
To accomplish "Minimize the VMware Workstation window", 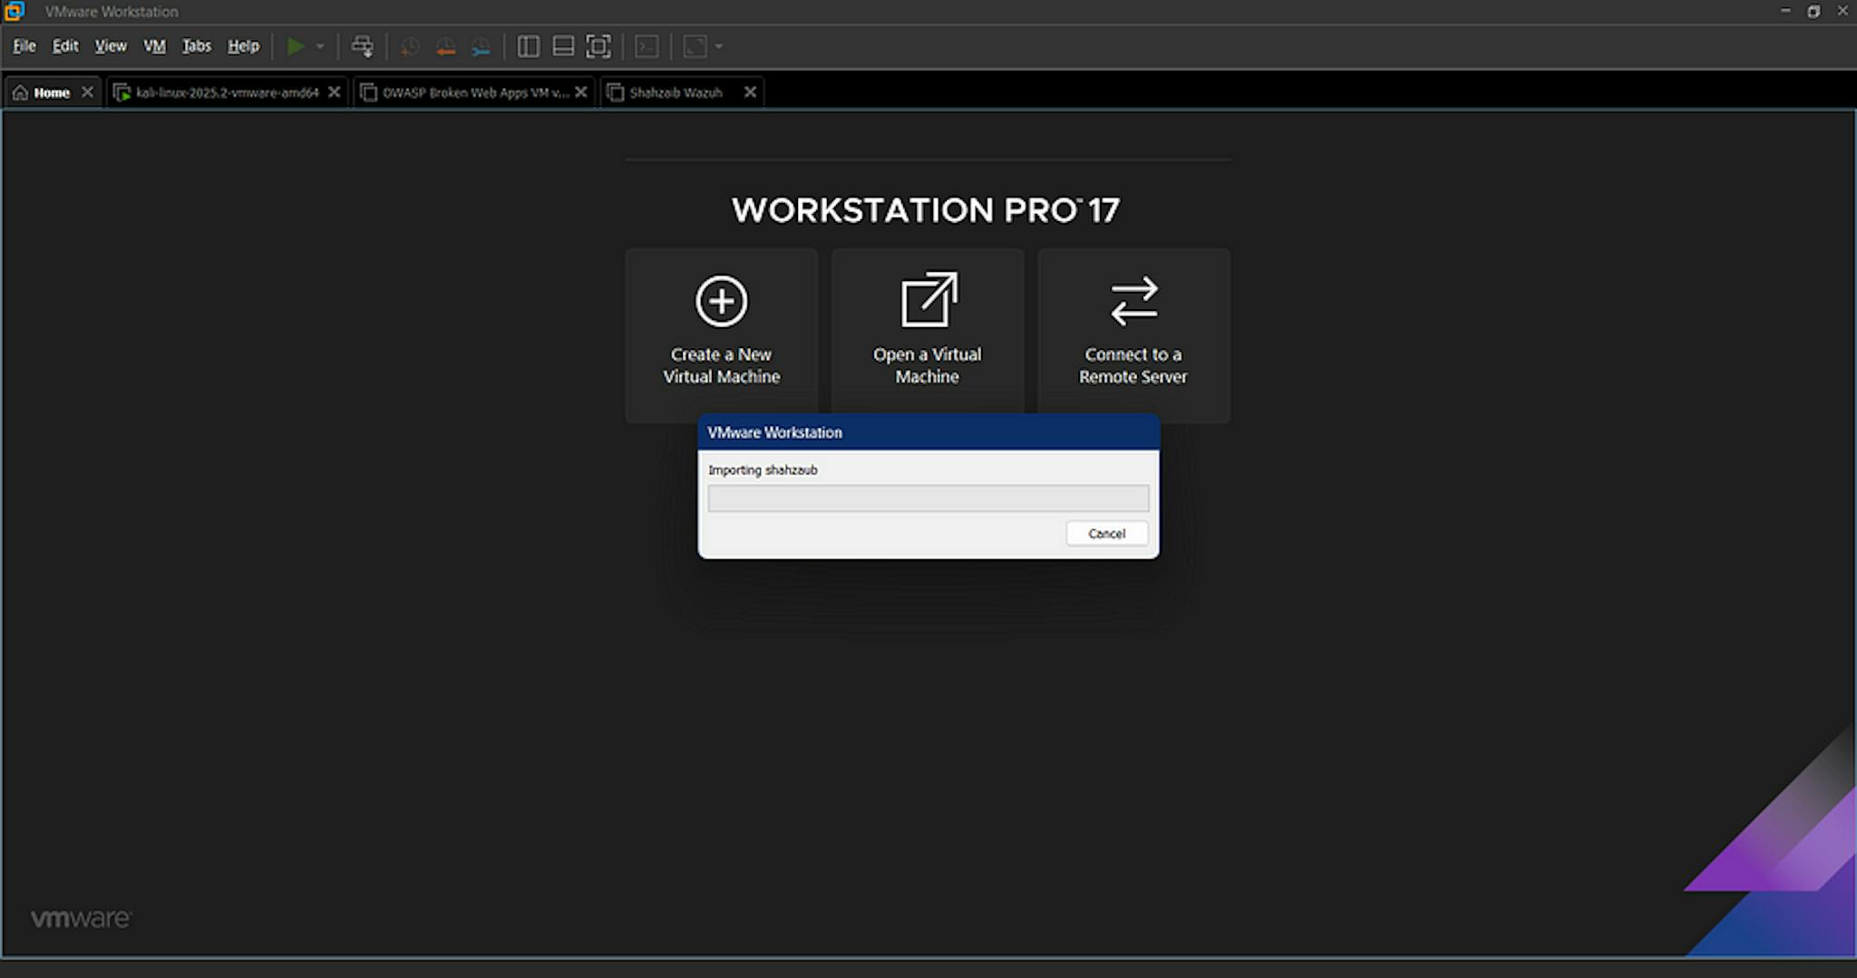I will [1785, 11].
